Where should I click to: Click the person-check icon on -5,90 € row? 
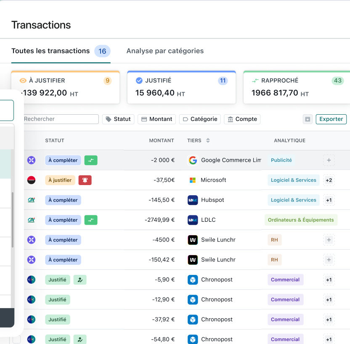(x=80, y=280)
